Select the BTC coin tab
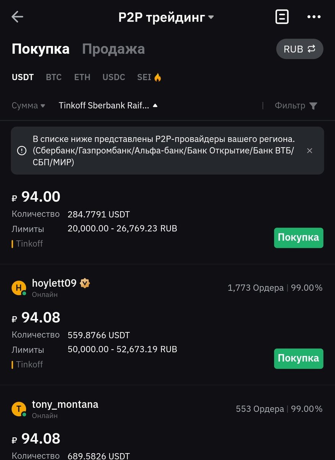The width and height of the screenshot is (335, 460). click(54, 77)
